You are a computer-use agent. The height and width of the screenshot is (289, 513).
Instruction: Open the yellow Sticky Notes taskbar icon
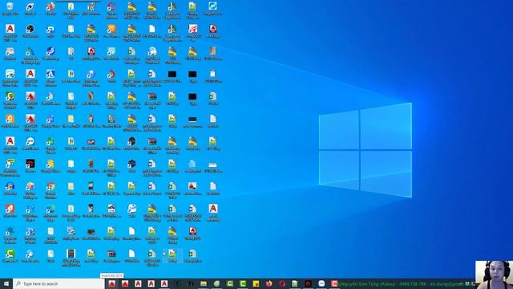click(x=256, y=283)
